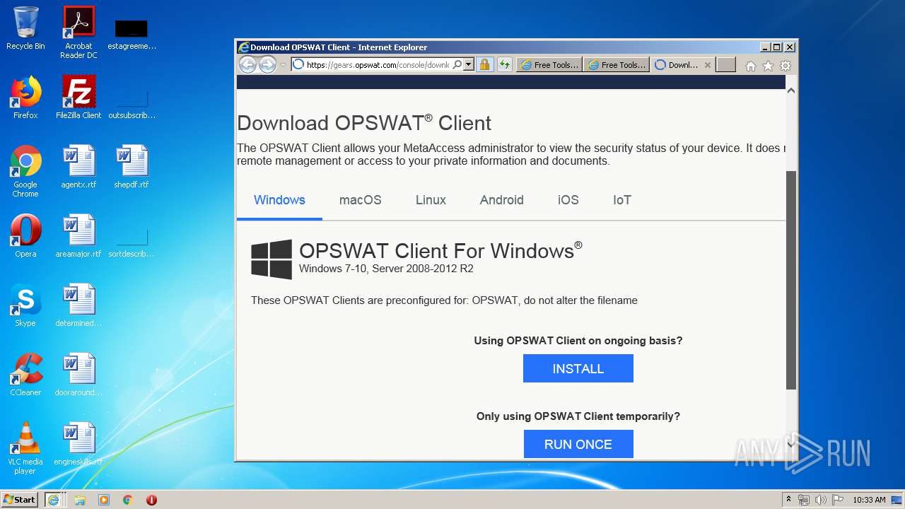Select shepdf.rtf file on desktop
The height and width of the screenshot is (509, 905).
click(x=132, y=167)
